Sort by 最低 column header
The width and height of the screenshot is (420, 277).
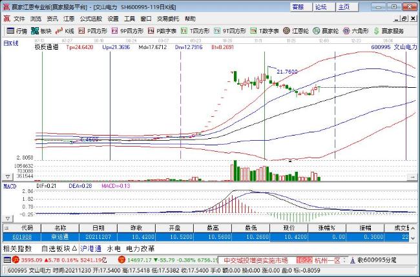point(251,228)
